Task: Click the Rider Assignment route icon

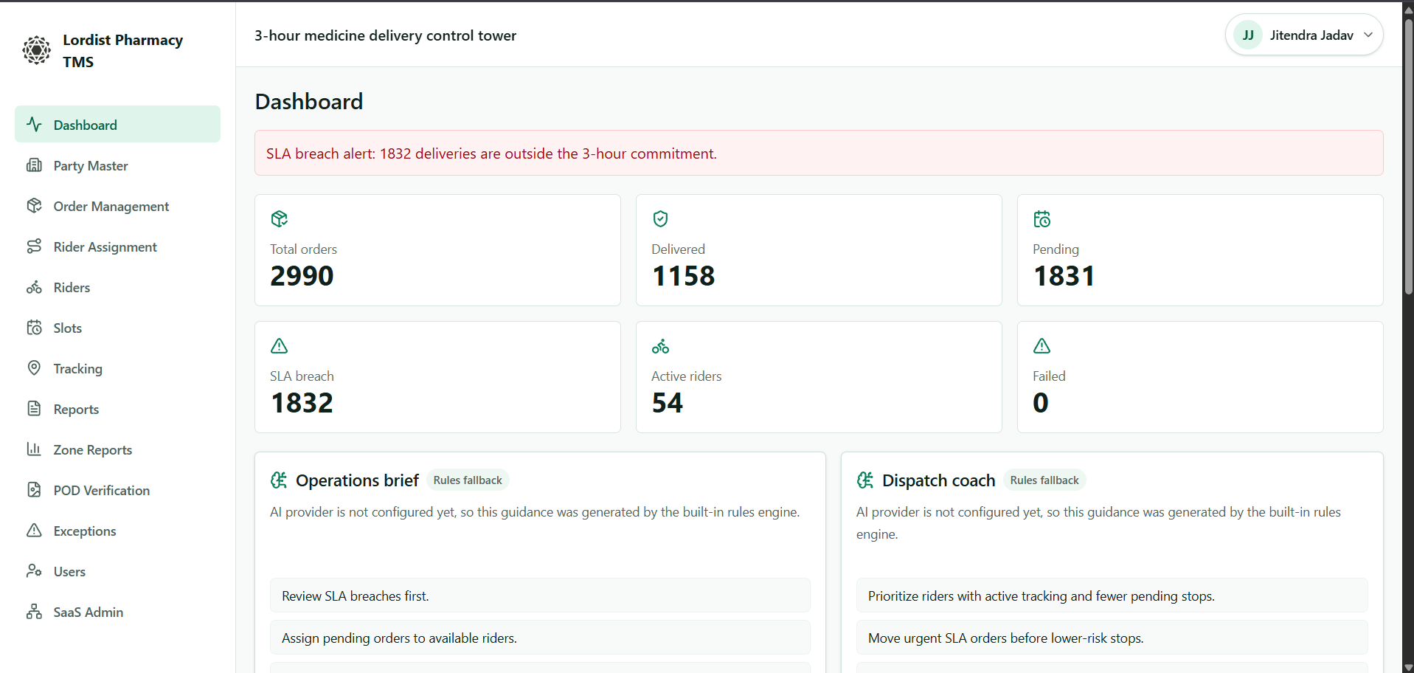Action: (34, 246)
